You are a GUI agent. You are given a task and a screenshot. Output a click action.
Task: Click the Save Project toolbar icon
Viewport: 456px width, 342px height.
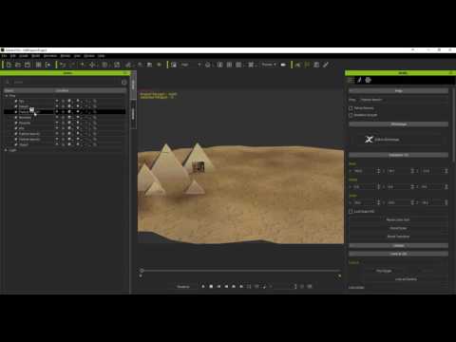(28, 65)
